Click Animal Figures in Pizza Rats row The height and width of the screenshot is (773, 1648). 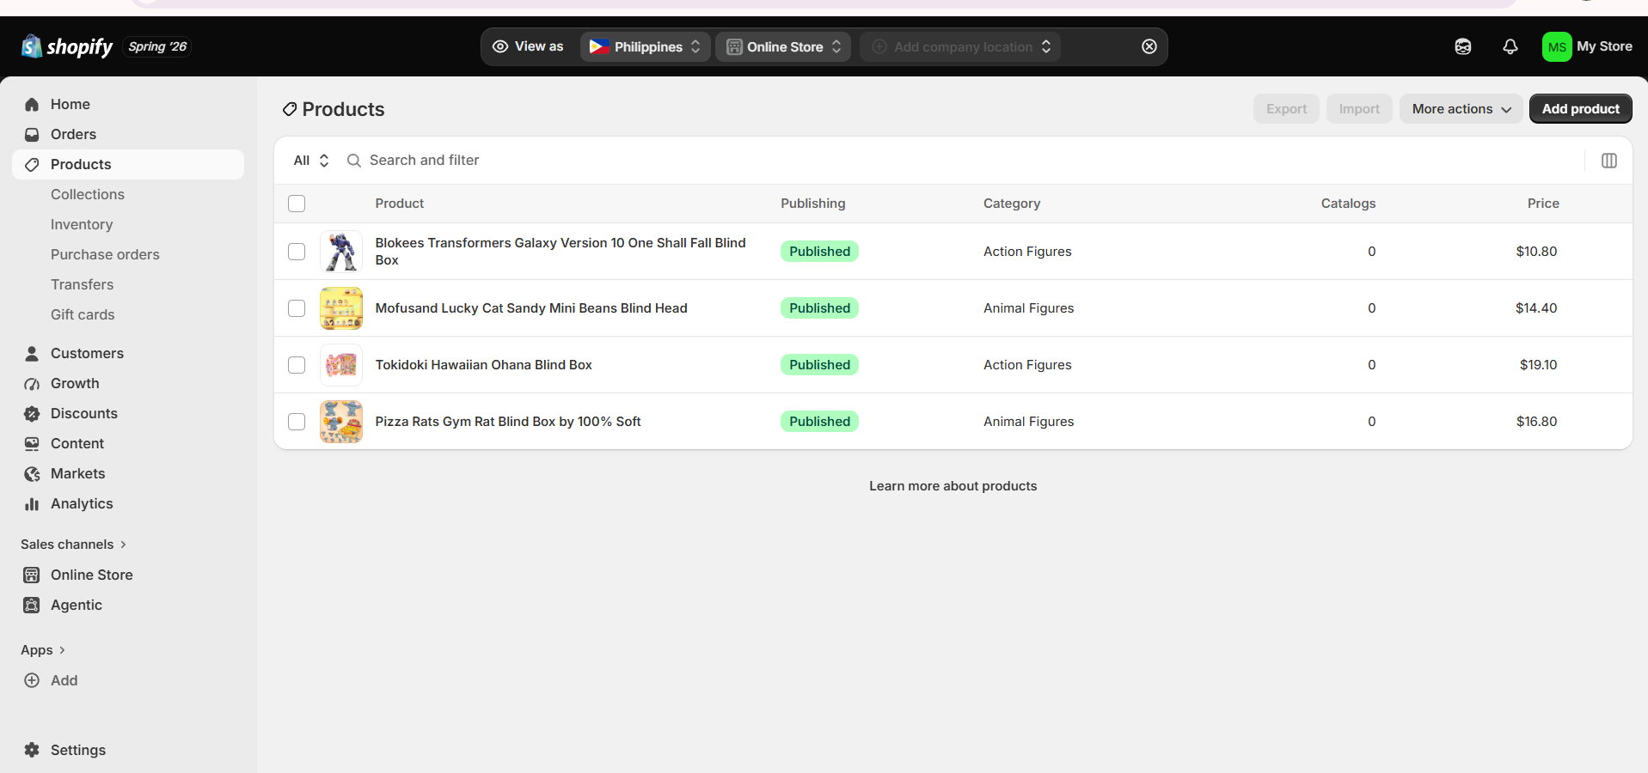[x=1028, y=422]
